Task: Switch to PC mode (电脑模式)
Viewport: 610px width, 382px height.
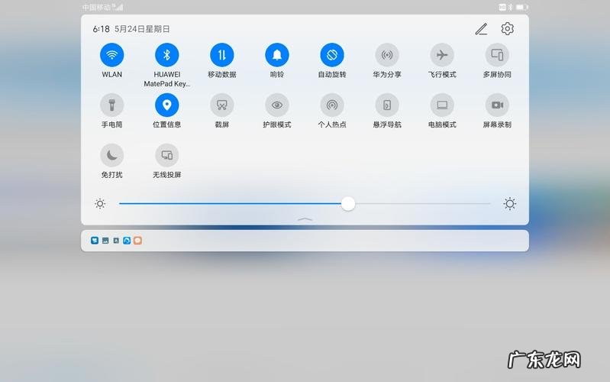Action: tap(442, 105)
